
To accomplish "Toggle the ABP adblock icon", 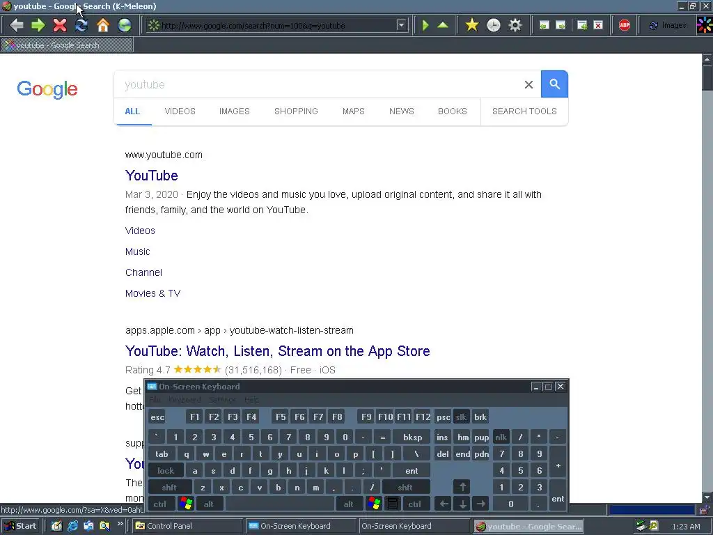I will pyautogui.click(x=625, y=25).
